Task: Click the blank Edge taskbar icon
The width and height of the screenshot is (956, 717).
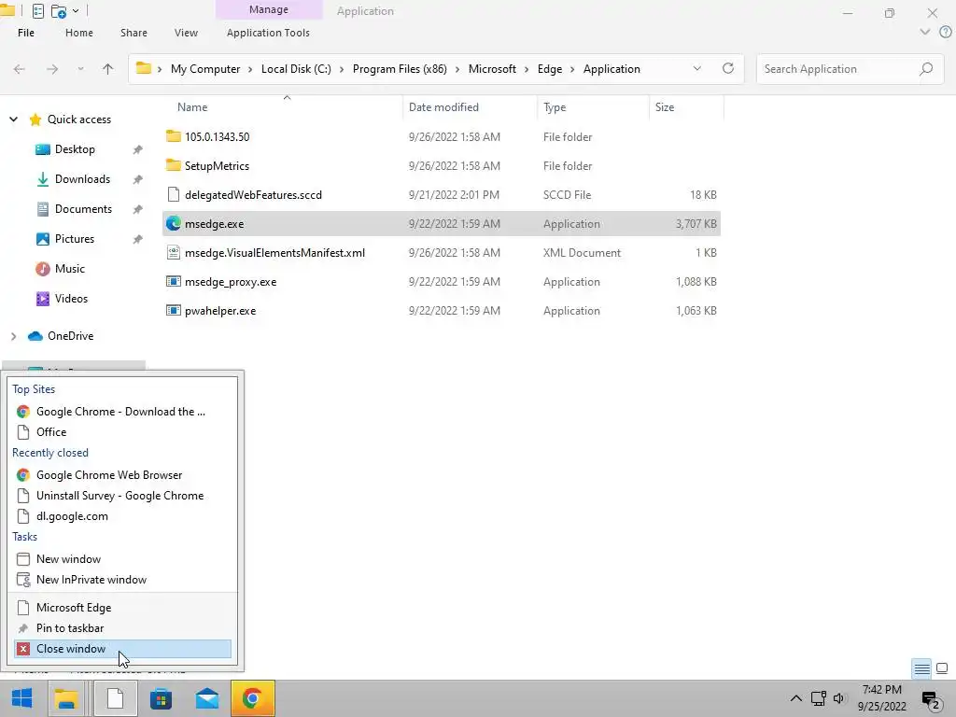Action: tap(115, 698)
